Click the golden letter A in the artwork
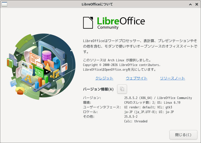Screen dimensions: 201x143 click(28, 79)
